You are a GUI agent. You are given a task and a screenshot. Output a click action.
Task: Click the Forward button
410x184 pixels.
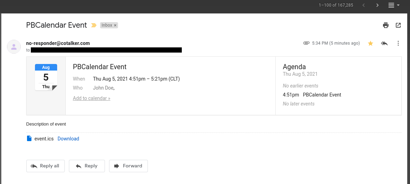click(x=128, y=166)
